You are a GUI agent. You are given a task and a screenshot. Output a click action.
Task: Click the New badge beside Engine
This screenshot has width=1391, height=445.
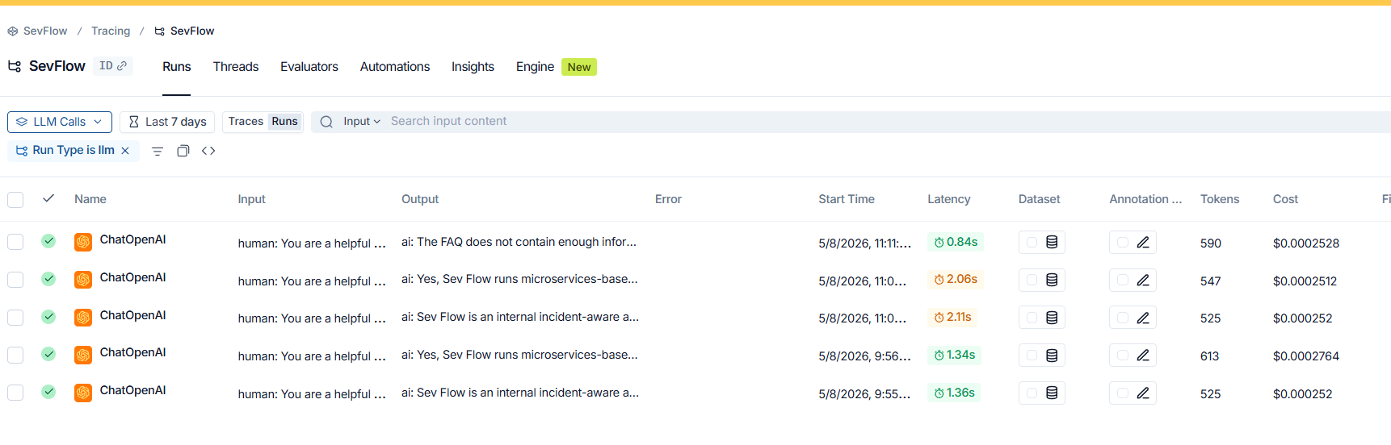click(579, 67)
